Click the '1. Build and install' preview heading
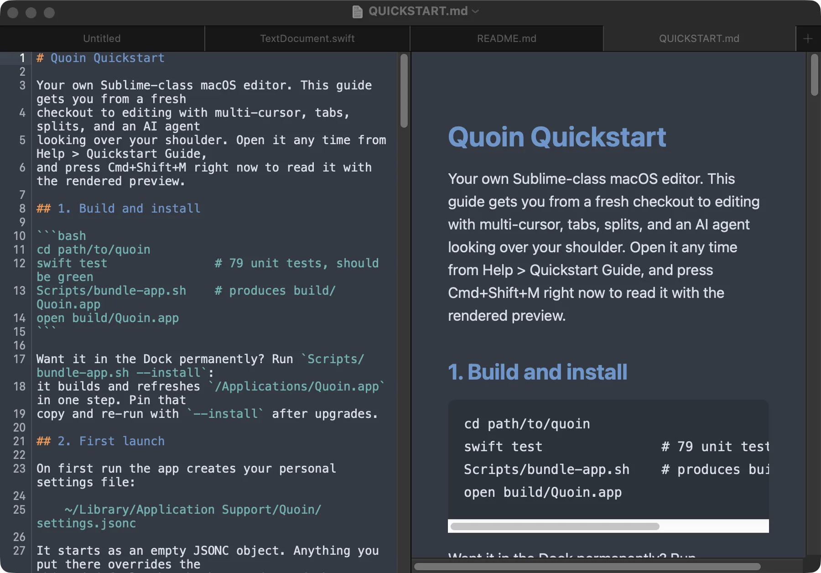Viewport: 821px width, 573px height. [537, 372]
